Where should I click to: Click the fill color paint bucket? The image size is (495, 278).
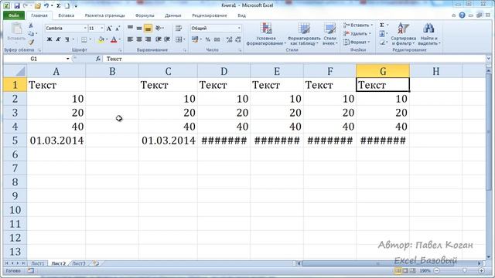101,39
